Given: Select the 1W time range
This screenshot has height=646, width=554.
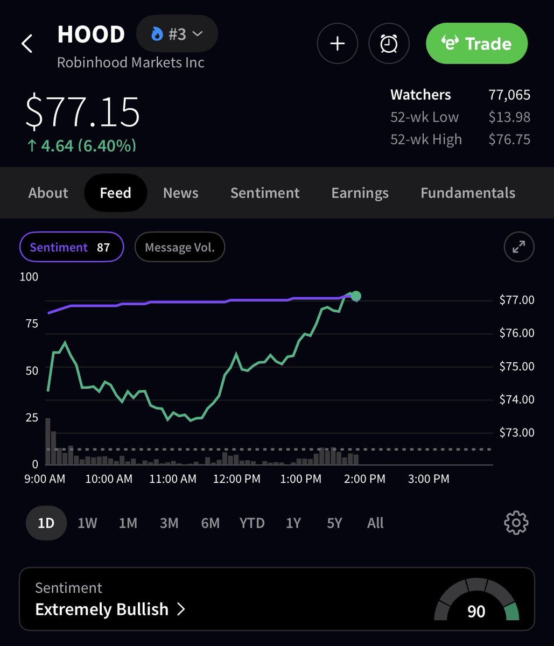Looking at the screenshot, I should 87,523.
